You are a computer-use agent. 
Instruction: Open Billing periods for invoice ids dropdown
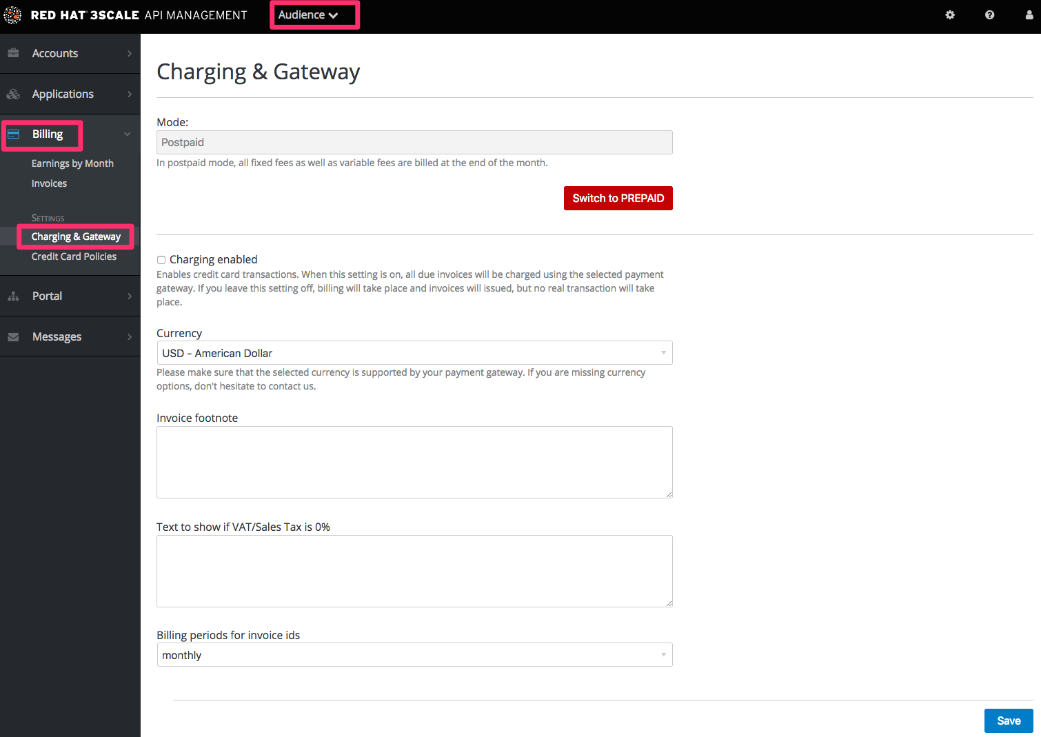point(414,655)
